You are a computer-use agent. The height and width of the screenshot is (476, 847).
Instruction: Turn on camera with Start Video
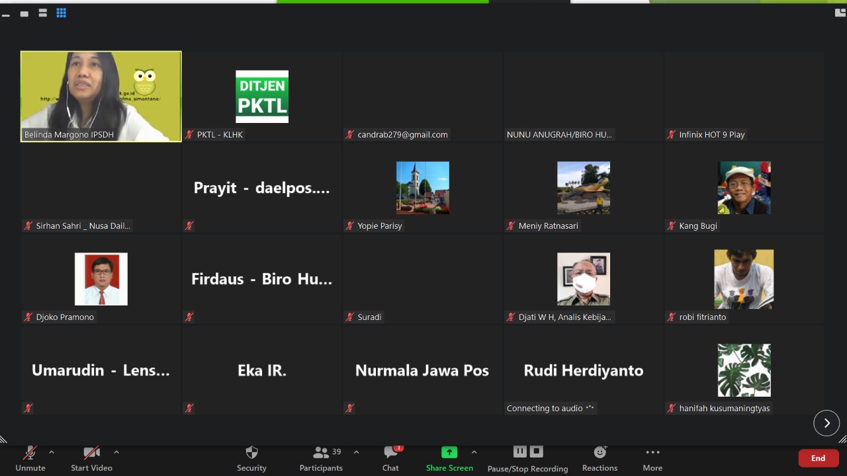coord(91,457)
